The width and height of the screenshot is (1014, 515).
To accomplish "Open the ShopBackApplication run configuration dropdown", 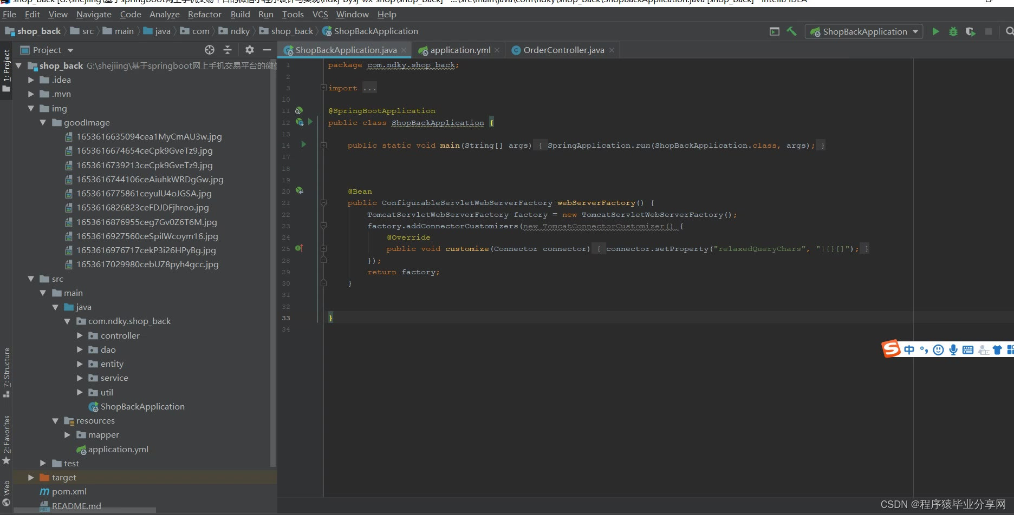I will tap(864, 31).
